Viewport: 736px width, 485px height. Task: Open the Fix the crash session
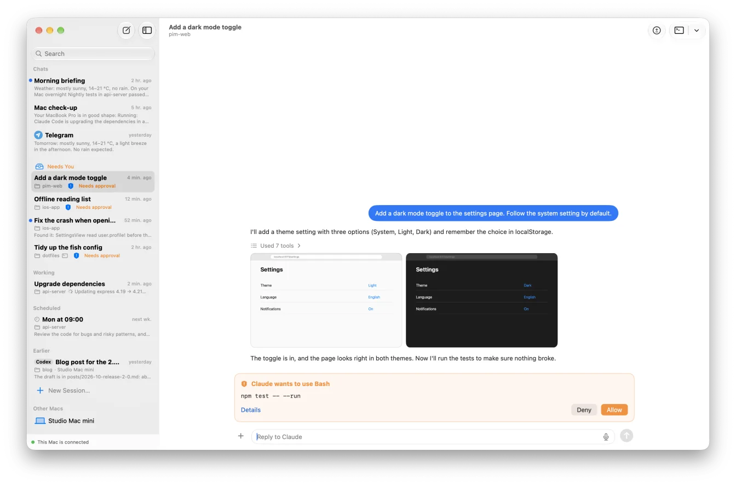coord(93,227)
